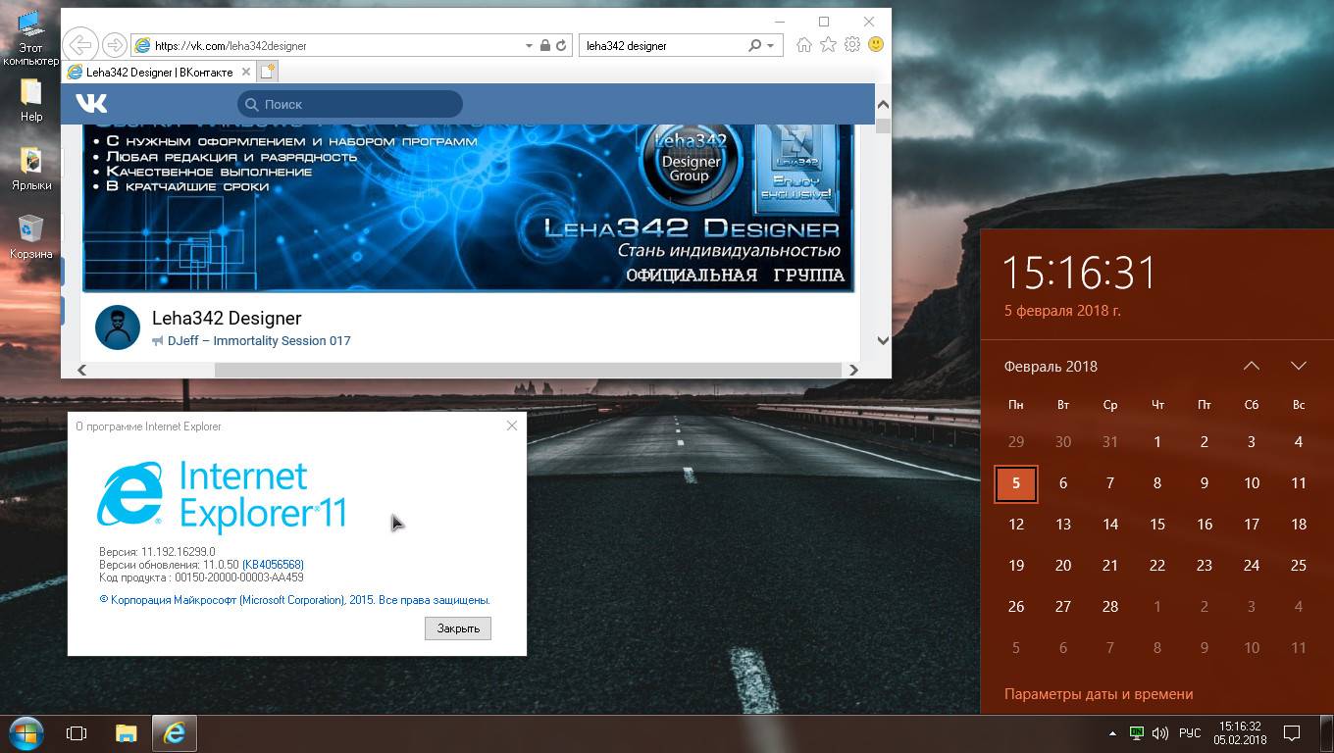This screenshot has height=753, width=1334.
Task: Click Internet Explorer taskbar icon
Action: pyautogui.click(x=175, y=733)
